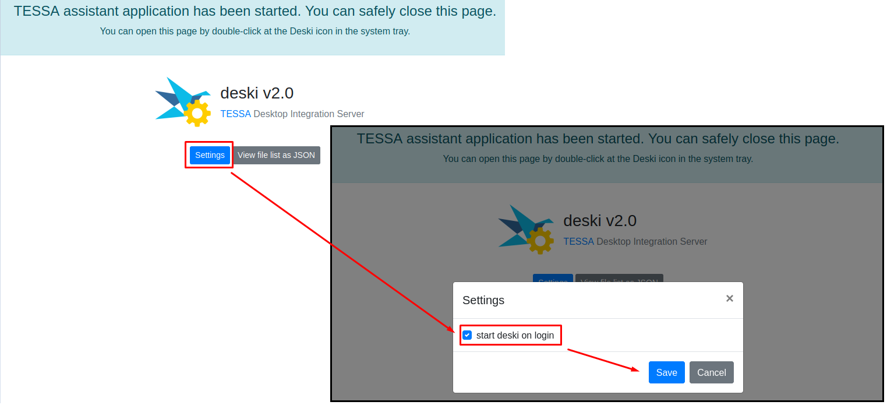
Task: Open the dimmed TESSA link behind the dialog
Action: pos(578,241)
